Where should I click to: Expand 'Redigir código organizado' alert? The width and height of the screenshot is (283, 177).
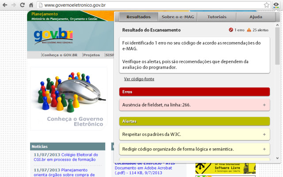(264, 149)
